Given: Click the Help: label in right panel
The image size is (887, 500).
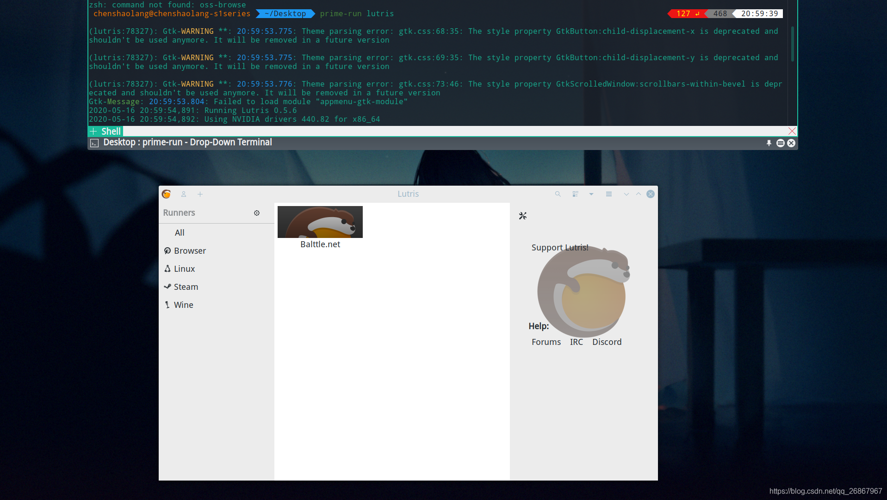Looking at the screenshot, I should tap(539, 326).
